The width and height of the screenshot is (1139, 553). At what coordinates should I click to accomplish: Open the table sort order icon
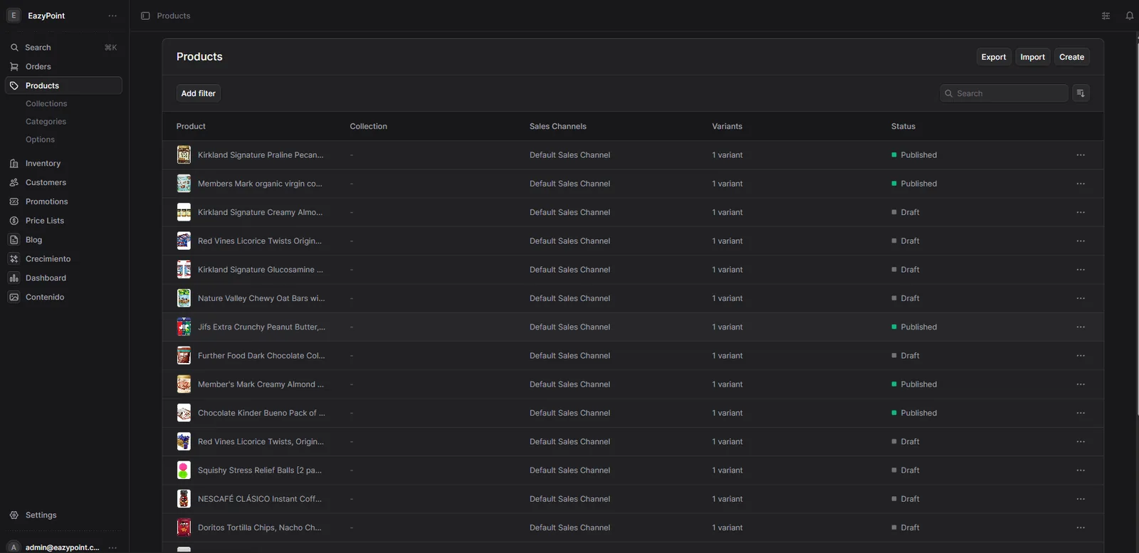click(1081, 93)
